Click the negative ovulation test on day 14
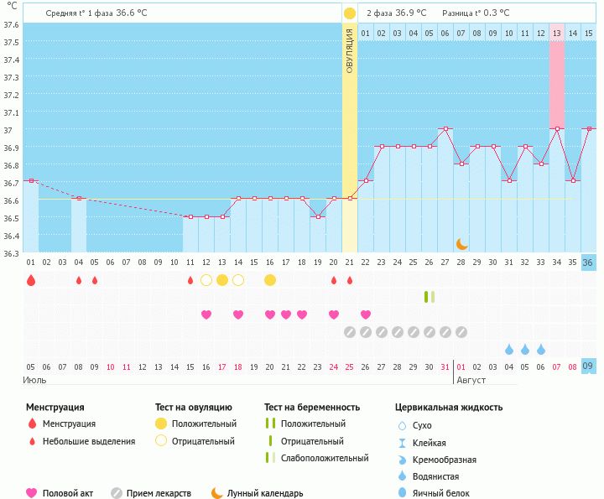This screenshot has width=604, height=499. (238, 280)
